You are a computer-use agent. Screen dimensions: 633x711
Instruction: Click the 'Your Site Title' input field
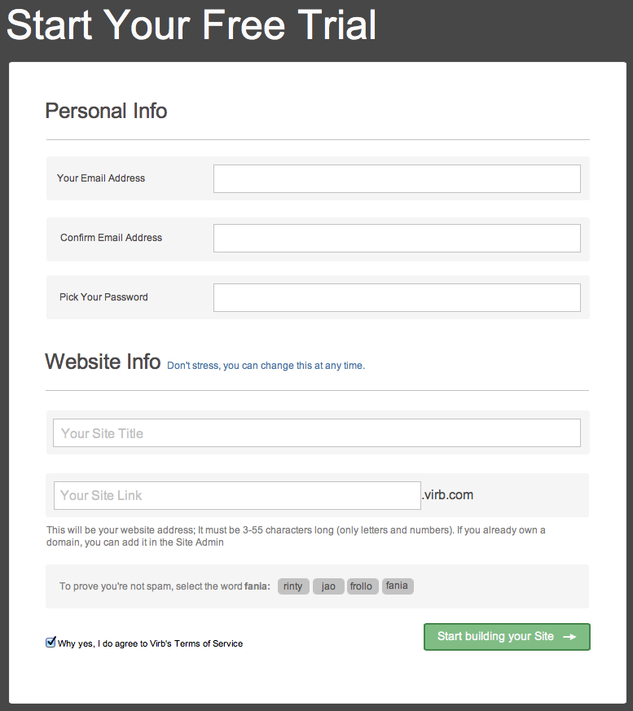coord(316,432)
